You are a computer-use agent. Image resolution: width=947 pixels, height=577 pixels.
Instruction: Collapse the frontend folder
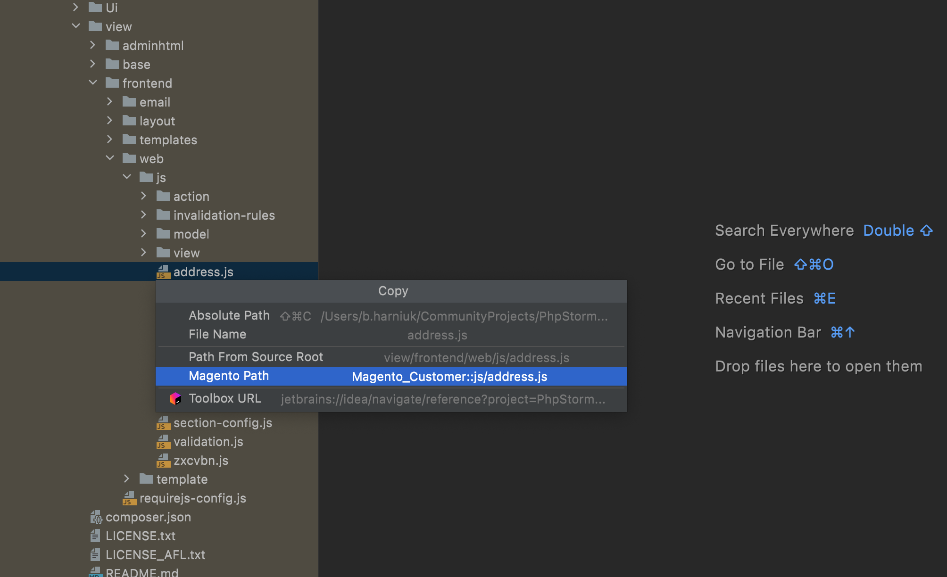coord(93,83)
